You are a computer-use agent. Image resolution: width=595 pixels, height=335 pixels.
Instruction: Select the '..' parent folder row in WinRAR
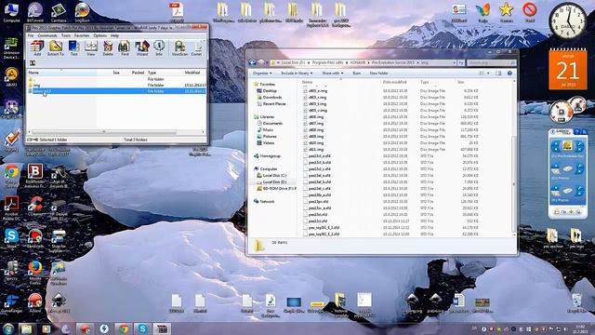tap(116, 79)
